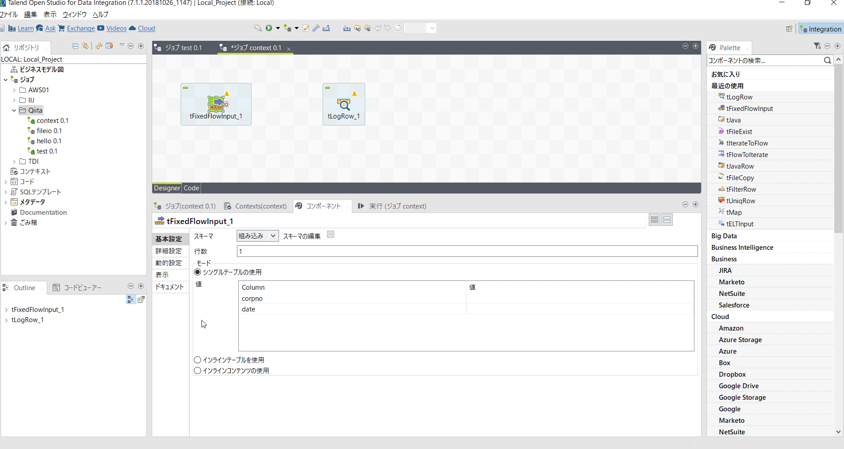This screenshot has width=844, height=449.
Task: Expand the SQL templates node
Action: [6, 192]
